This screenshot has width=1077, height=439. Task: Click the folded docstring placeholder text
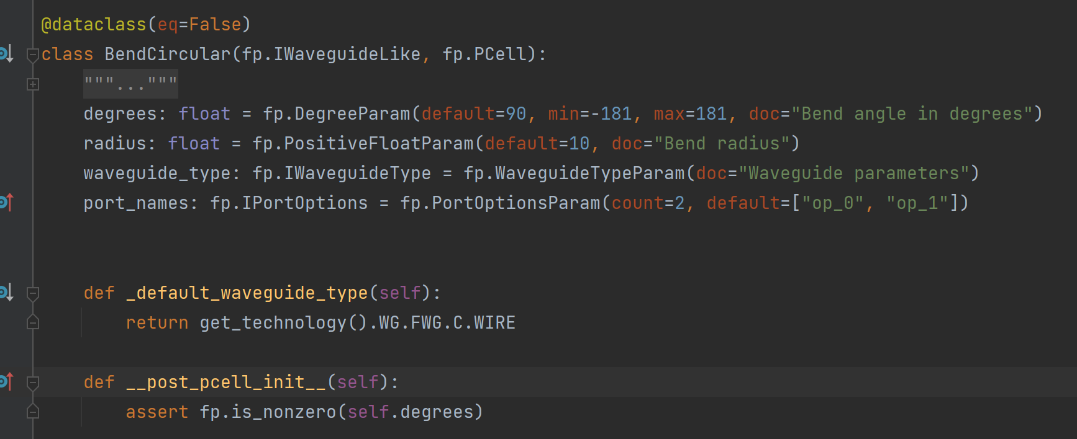tap(130, 84)
